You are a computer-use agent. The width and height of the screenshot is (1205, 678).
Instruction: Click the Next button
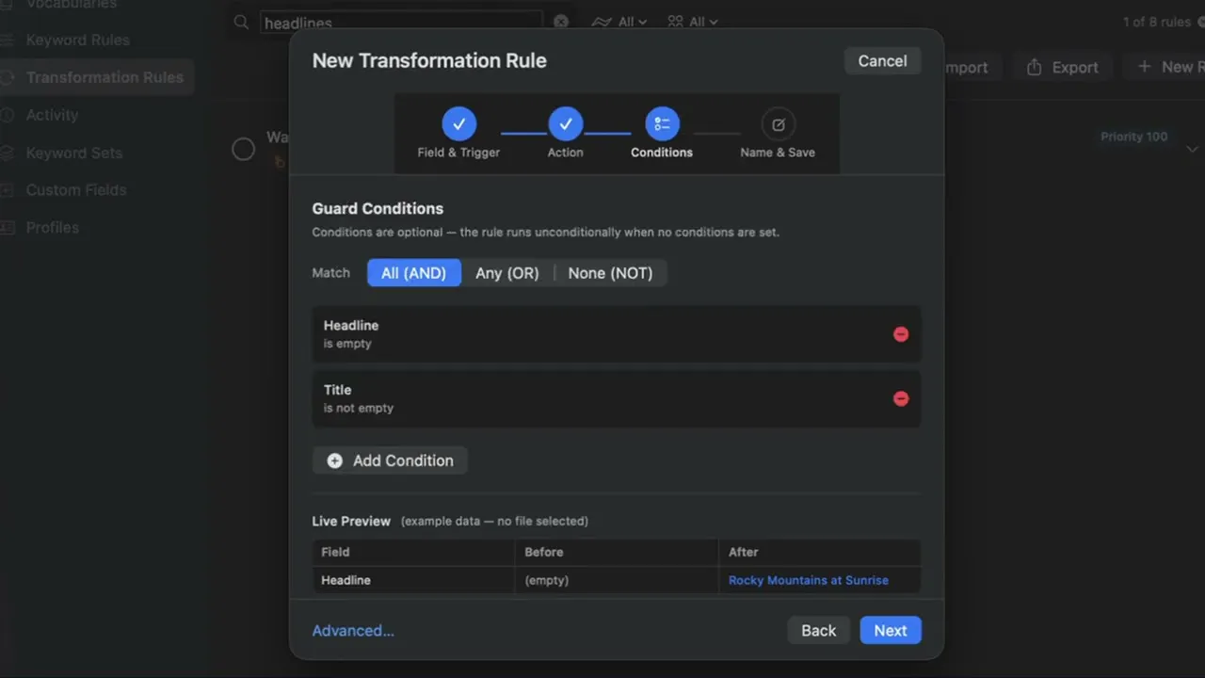point(891,631)
